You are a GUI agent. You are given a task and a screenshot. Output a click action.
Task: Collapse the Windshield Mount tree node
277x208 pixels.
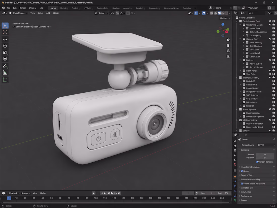[240, 25]
